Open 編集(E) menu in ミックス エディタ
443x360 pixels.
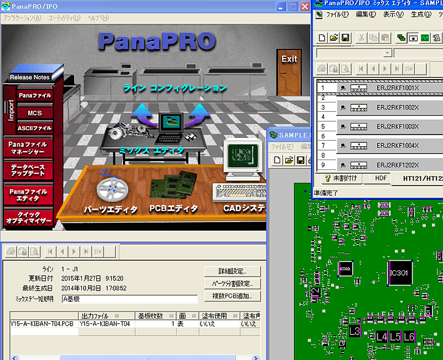coord(365,14)
